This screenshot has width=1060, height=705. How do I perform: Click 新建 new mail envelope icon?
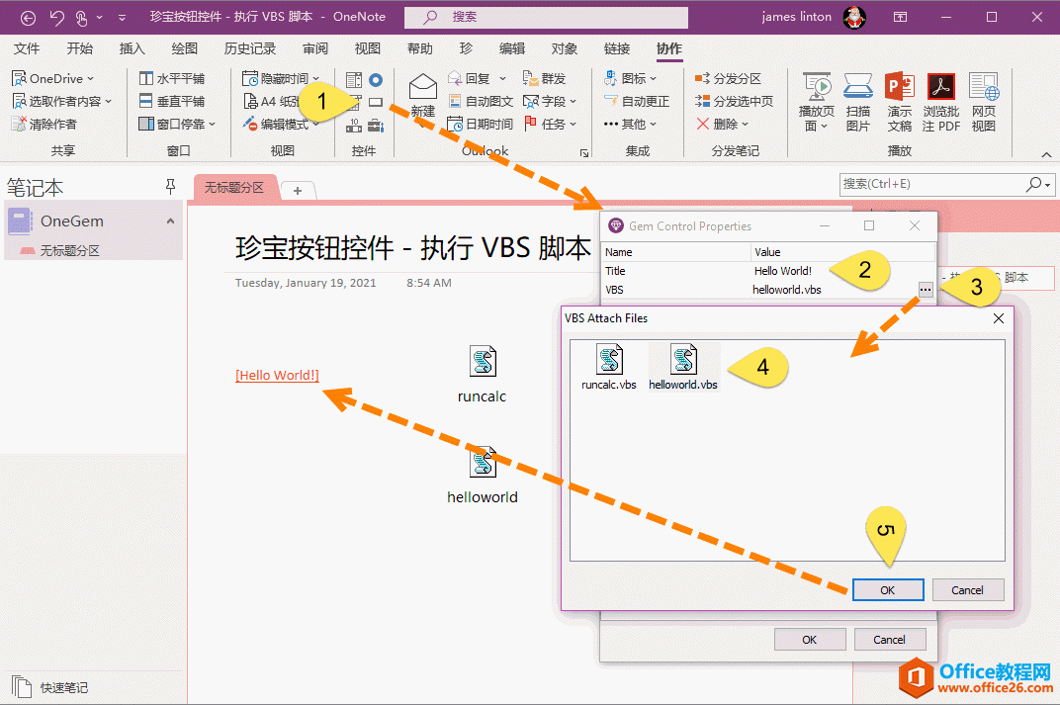point(422,88)
